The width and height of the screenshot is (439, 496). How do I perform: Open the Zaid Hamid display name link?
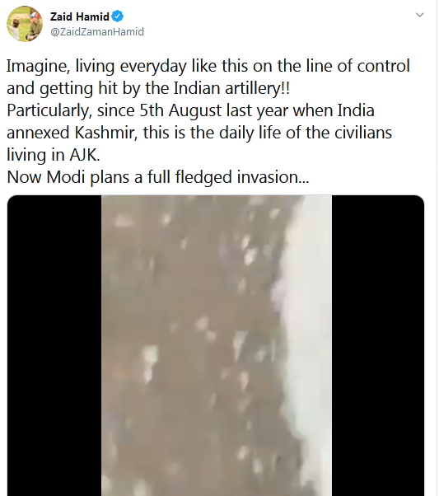point(79,16)
